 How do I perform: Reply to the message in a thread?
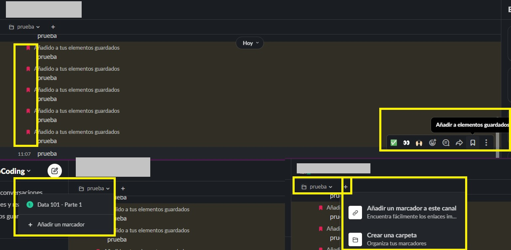point(446,142)
